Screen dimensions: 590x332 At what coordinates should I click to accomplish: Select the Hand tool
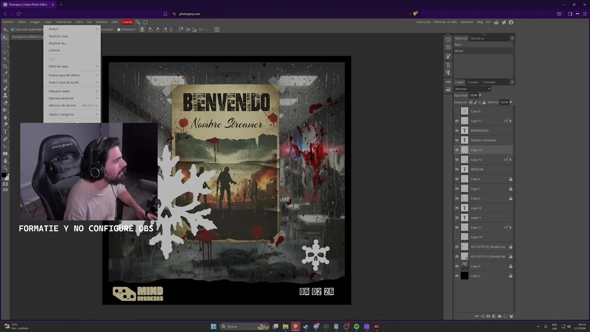(x=6, y=160)
